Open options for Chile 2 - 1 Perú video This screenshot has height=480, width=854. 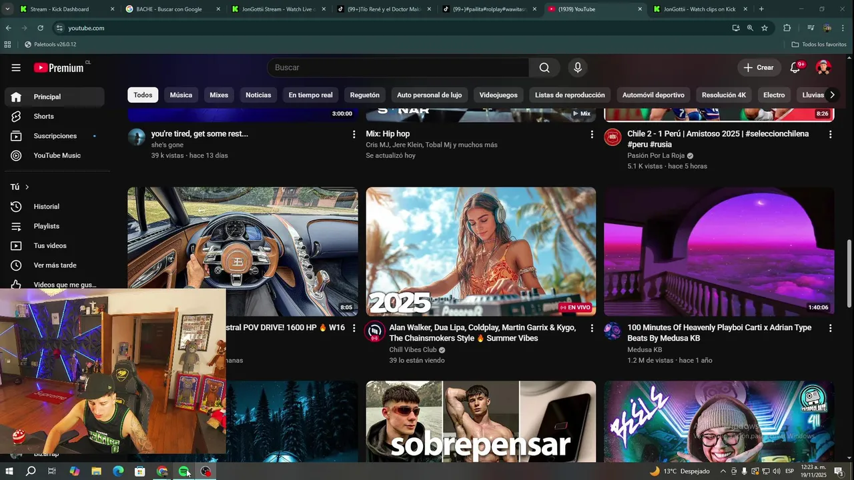coord(830,134)
